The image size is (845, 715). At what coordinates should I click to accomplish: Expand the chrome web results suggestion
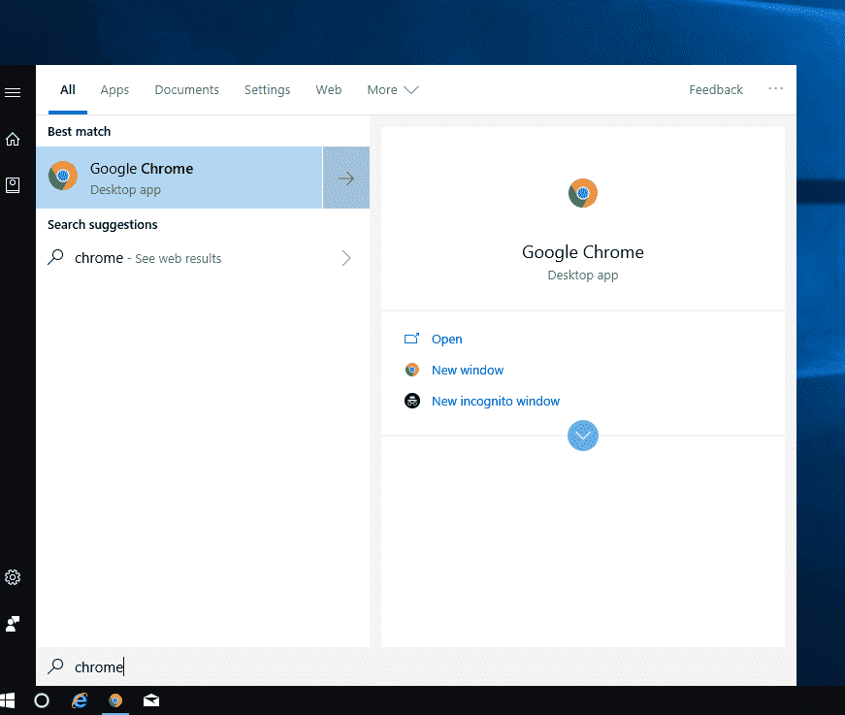coord(345,258)
